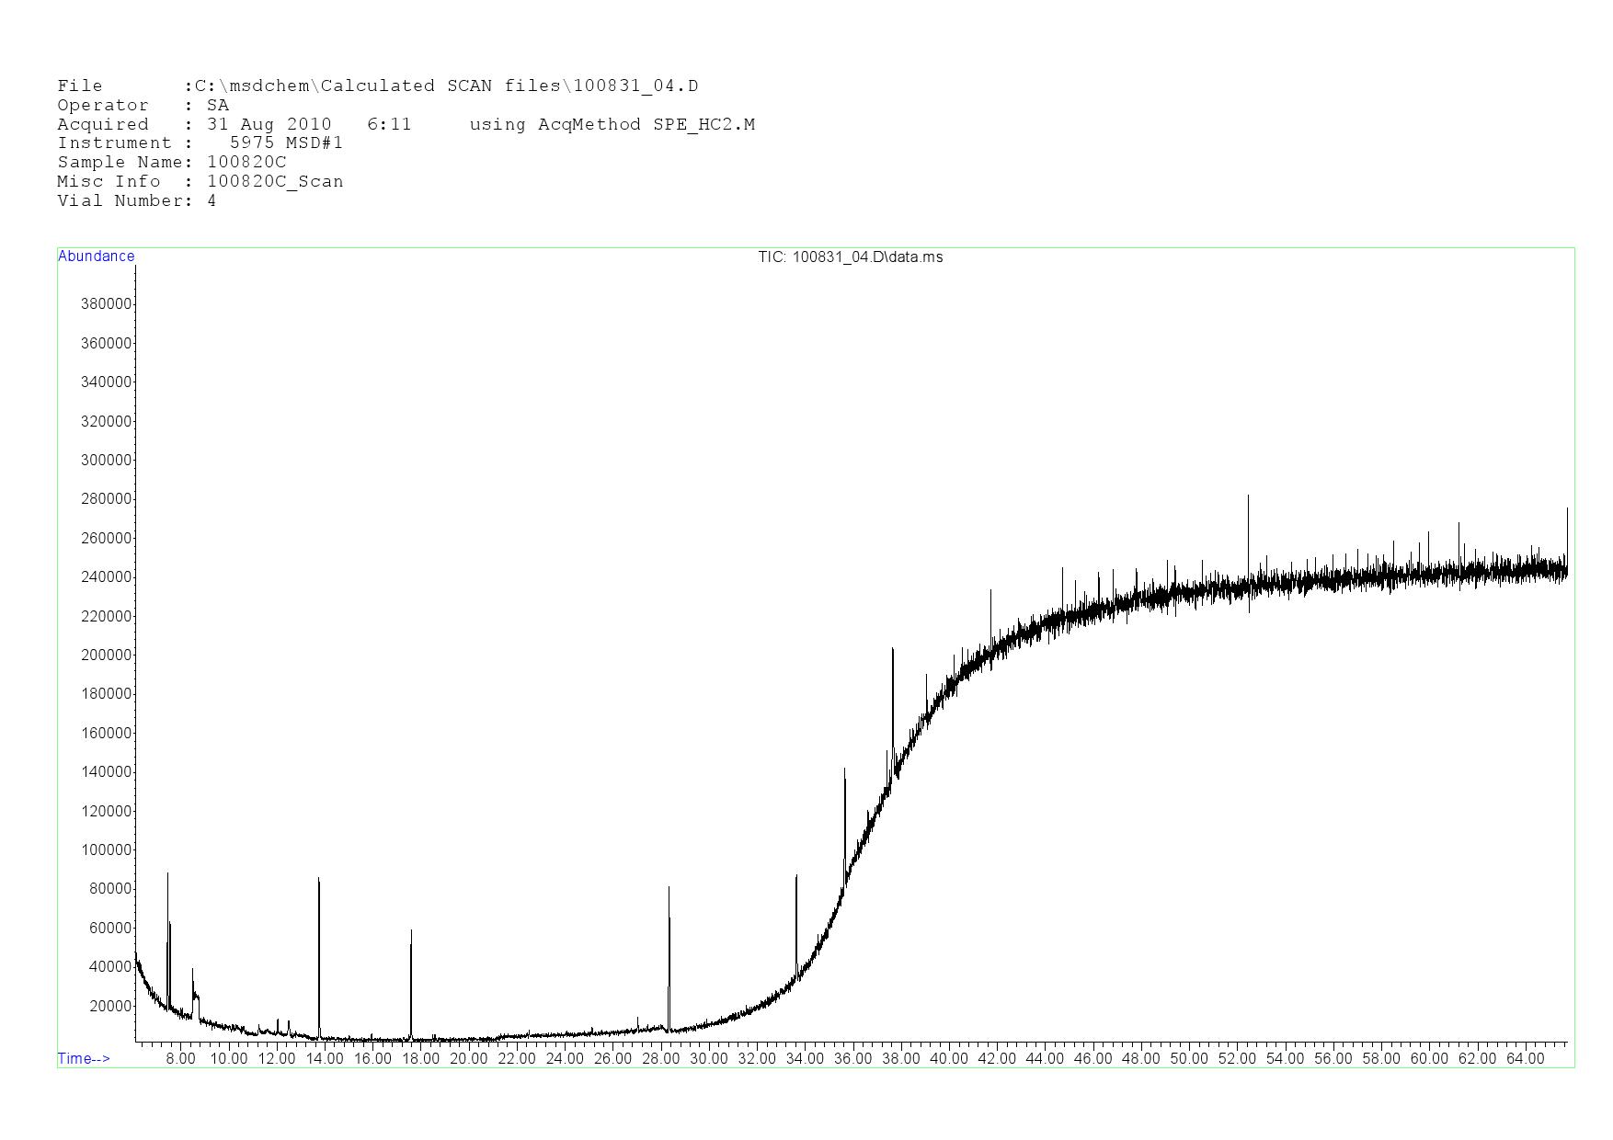Click the tallest peak near 52.4 minutes

(1248, 515)
